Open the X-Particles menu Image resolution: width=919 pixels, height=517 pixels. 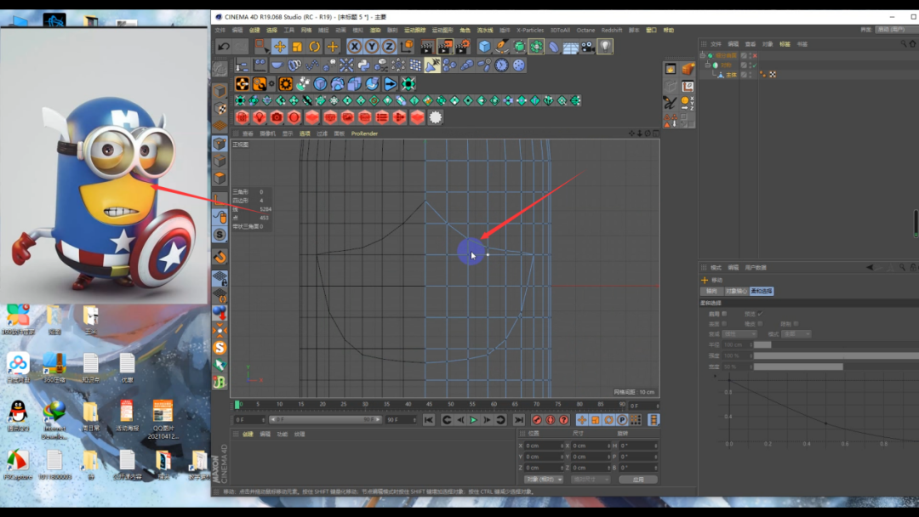coord(530,30)
